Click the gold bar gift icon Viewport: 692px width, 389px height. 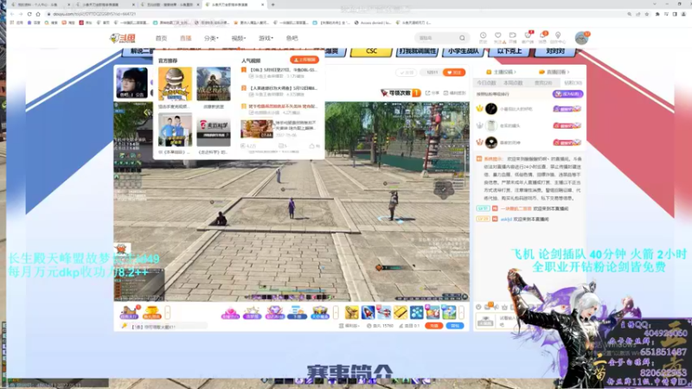point(400,312)
